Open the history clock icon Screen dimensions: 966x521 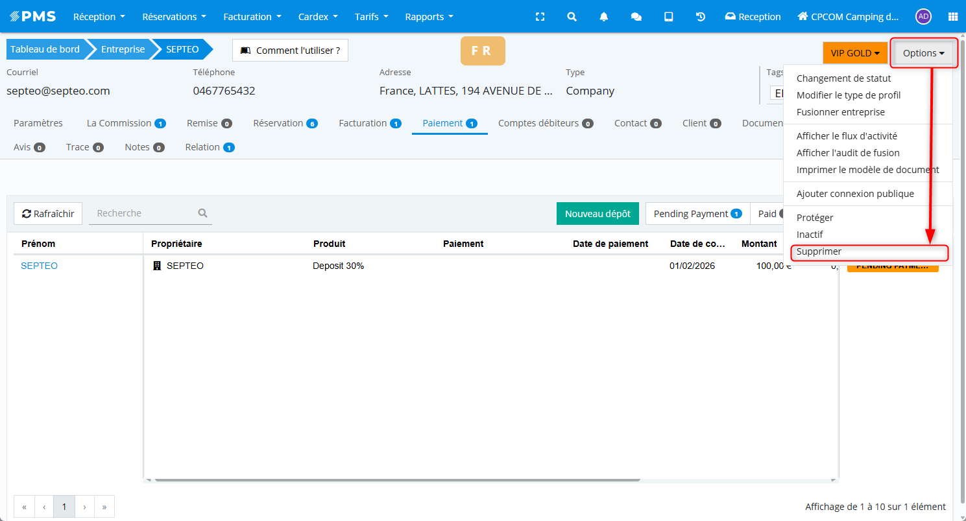(x=701, y=17)
